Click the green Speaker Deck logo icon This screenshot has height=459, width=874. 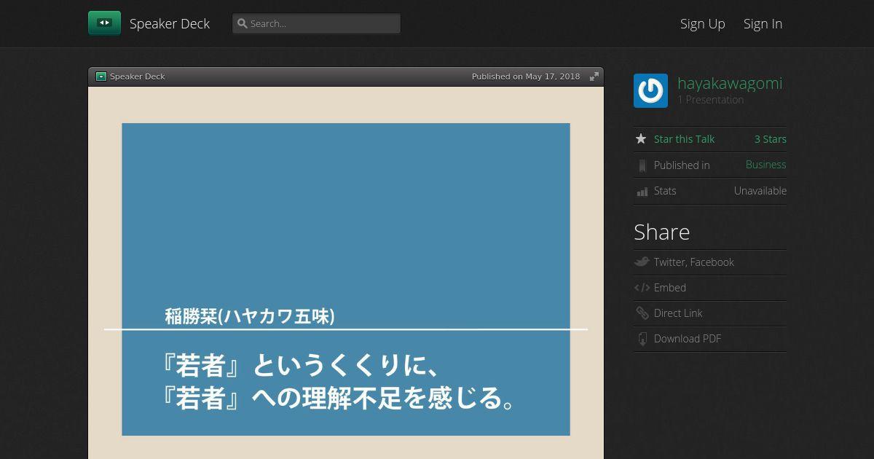click(104, 23)
